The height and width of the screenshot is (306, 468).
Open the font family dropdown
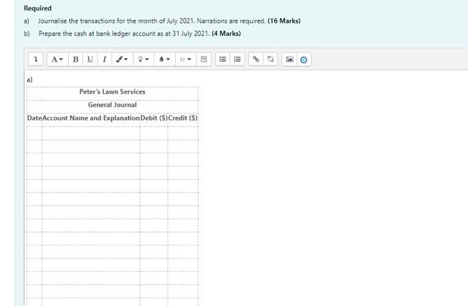186,59
